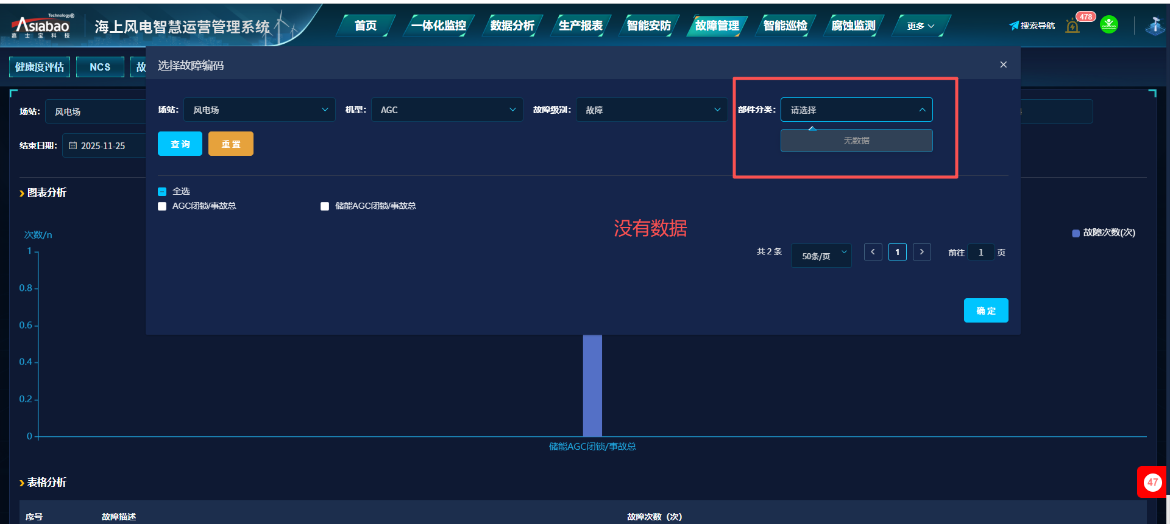The height and width of the screenshot is (524, 1170).
Task: Check the 储能AGC闭锁/事故总 checkbox
Action: click(325, 206)
